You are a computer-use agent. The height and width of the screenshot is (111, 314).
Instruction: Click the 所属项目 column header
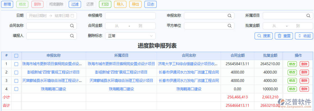(x=121, y=56)
